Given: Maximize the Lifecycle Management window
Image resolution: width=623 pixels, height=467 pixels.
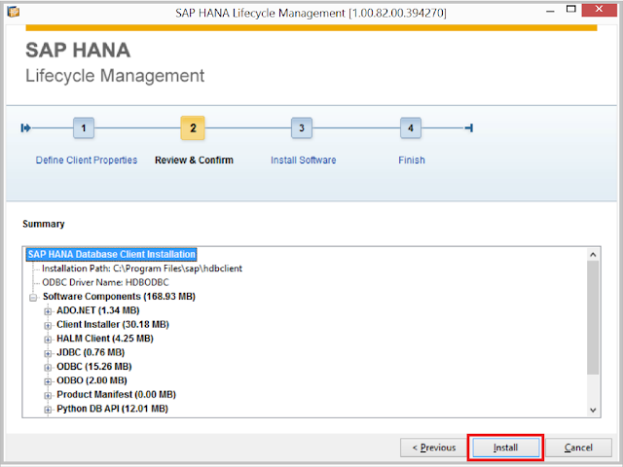Looking at the screenshot, I should pyautogui.click(x=571, y=10).
